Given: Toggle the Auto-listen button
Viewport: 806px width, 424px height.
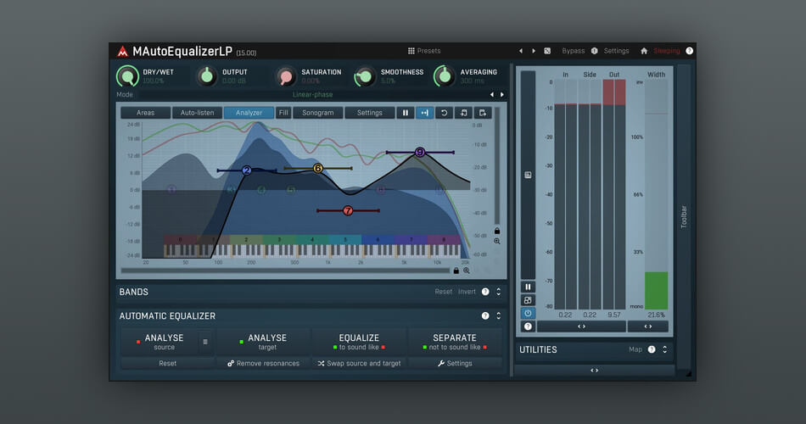Looking at the screenshot, I should pos(197,113).
